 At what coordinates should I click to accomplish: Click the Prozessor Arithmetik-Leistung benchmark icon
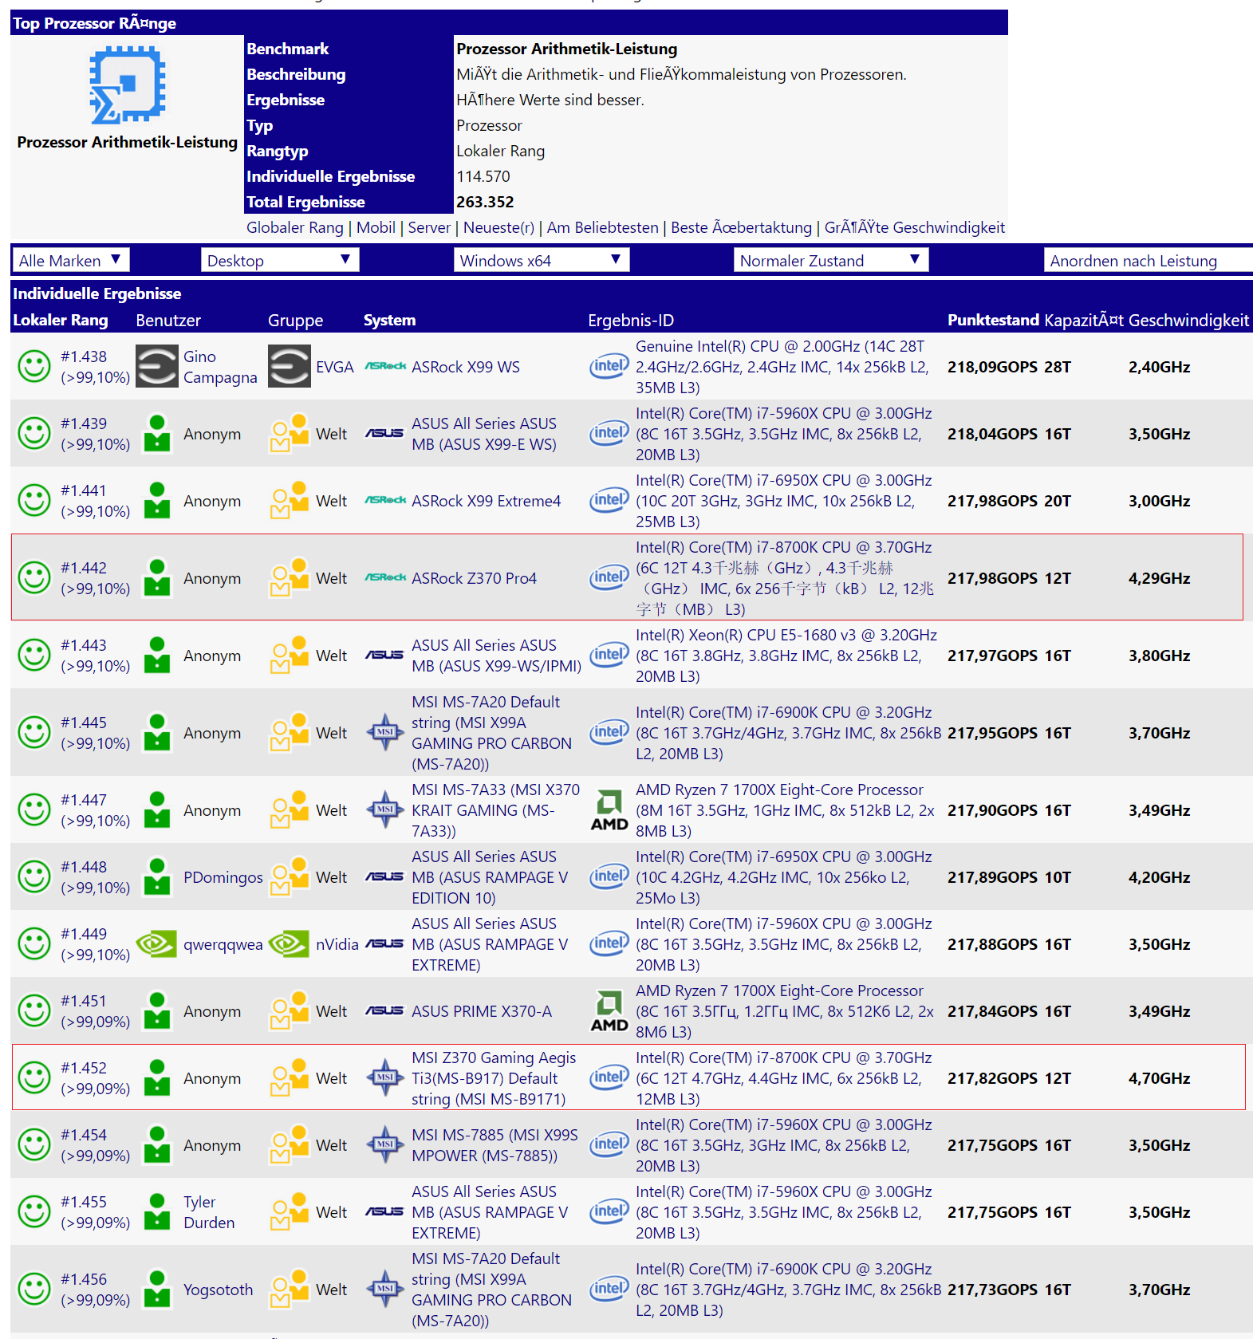(x=128, y=85)
